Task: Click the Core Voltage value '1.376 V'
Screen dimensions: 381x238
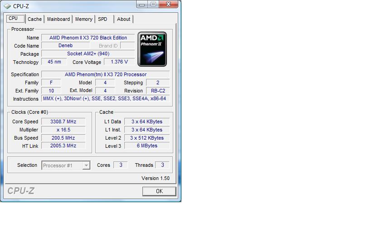Action: [119, 62]
